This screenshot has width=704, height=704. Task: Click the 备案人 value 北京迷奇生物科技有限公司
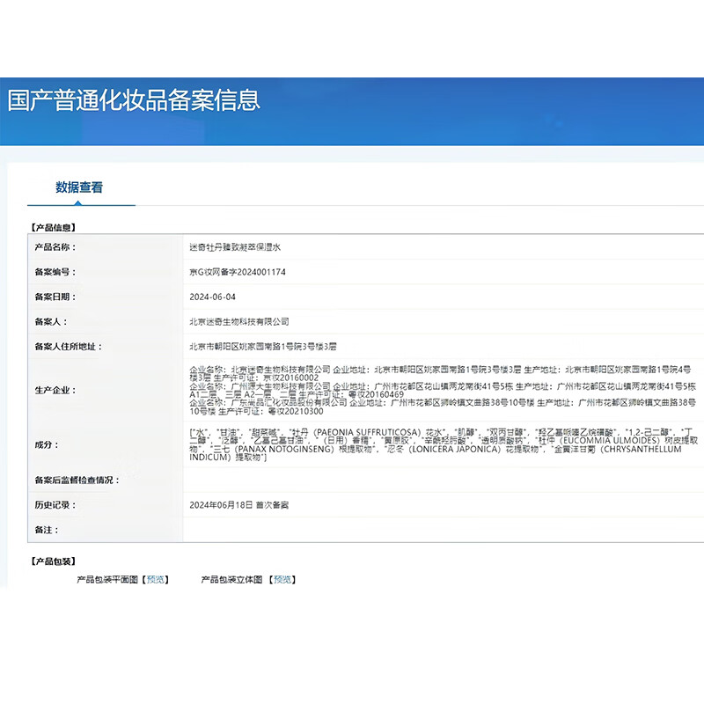(x=238, y=322)
